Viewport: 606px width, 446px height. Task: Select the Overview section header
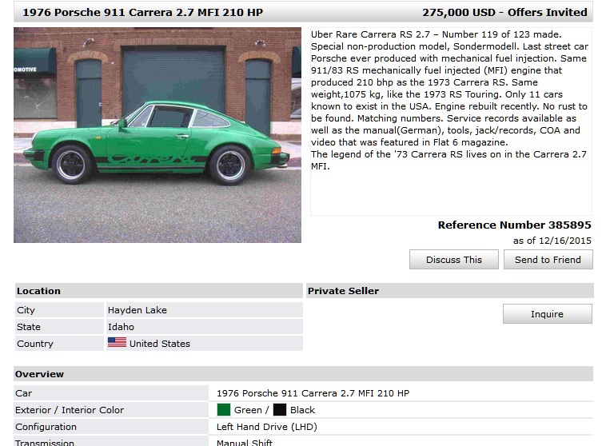(x=303, y=374)
